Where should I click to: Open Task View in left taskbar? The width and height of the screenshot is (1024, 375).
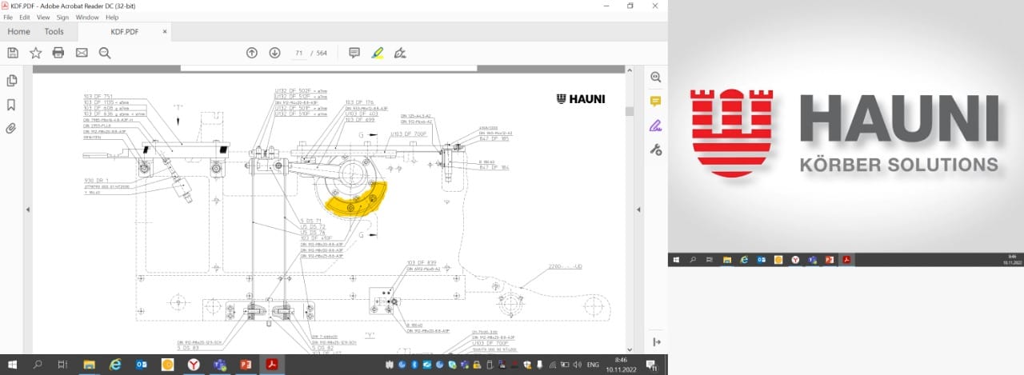click(x=62, y=365)
